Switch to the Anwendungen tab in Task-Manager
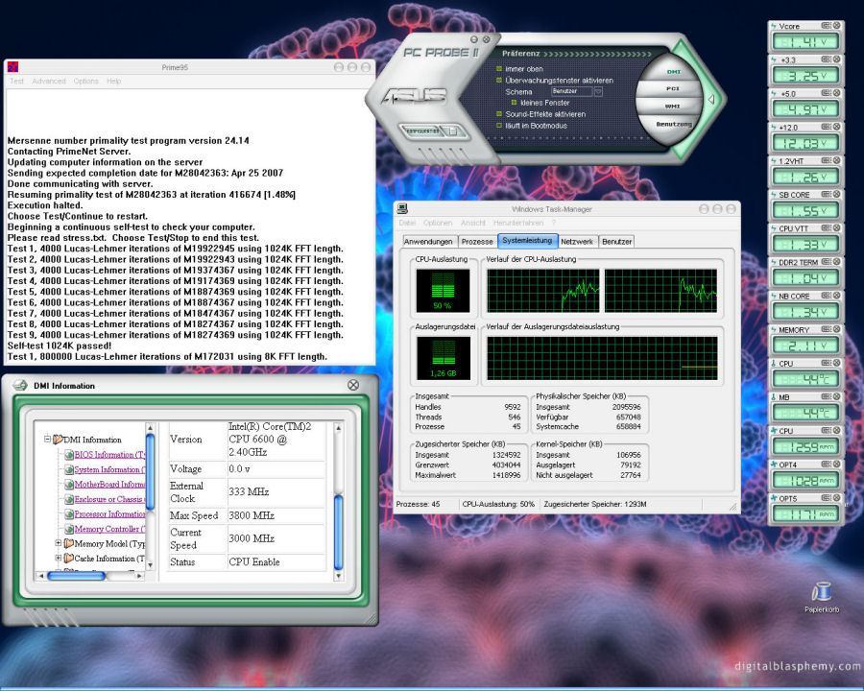This screenshot has width=864, height=691. [x=428, y=241]
